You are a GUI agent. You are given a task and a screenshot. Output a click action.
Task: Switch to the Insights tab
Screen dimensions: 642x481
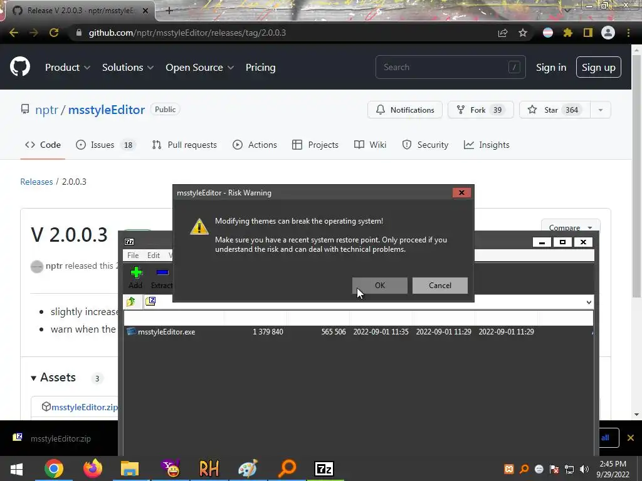(x=487, y=145)
